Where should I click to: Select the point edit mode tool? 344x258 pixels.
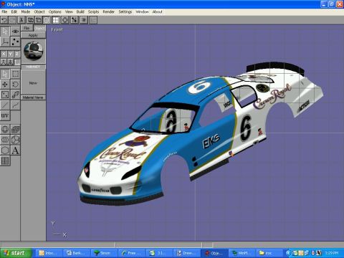click(x=15, y=42)
